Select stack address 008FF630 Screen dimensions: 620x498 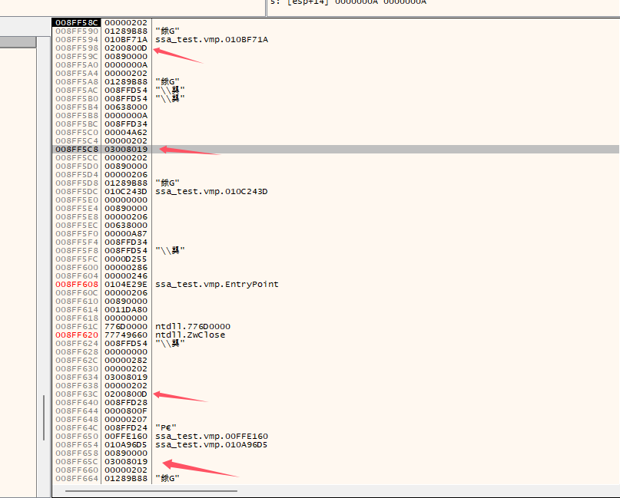(x=76, y=369)
